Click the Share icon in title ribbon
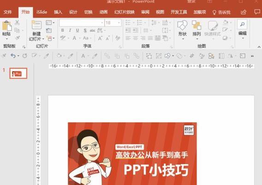Image resolution: width=262 pixels, height=185 pixels. [x=244, y=12]
